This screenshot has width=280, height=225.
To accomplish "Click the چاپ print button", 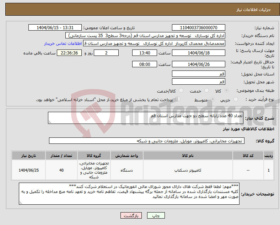I will (156, 215).
